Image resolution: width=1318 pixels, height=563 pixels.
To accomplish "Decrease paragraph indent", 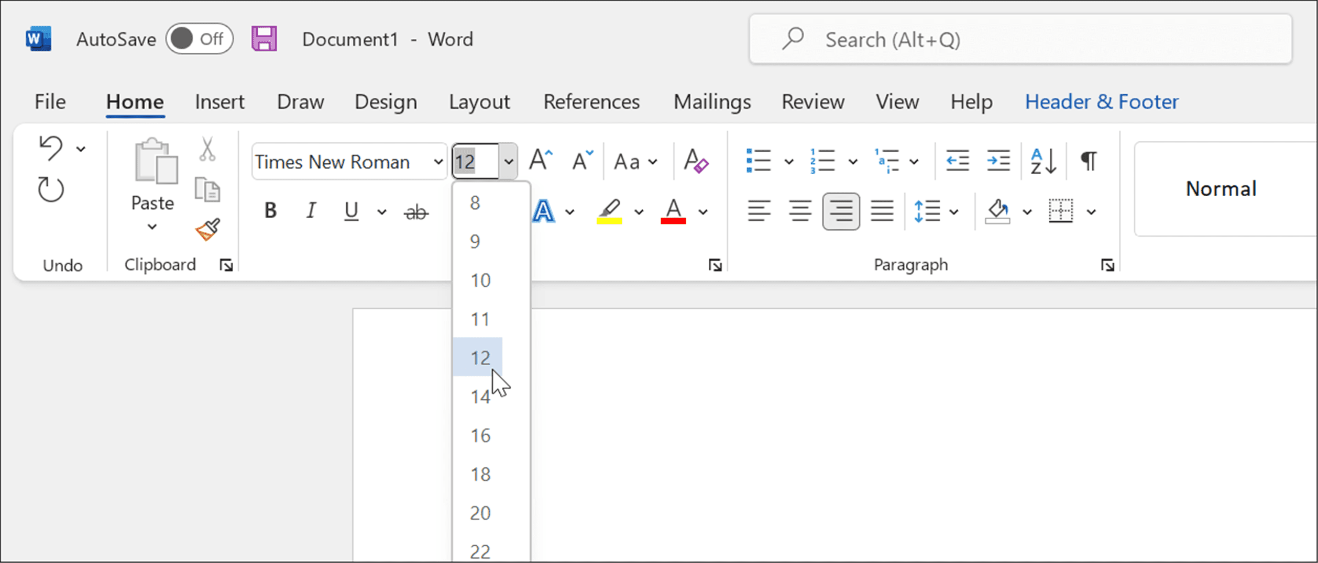I will pos(957,160).
